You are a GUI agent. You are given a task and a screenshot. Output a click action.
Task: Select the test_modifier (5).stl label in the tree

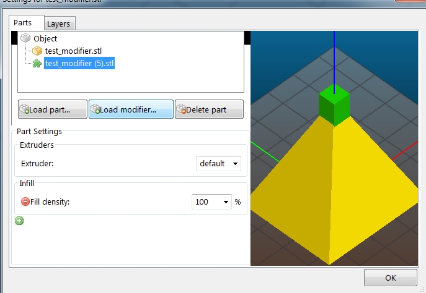(x=79, y=63)
